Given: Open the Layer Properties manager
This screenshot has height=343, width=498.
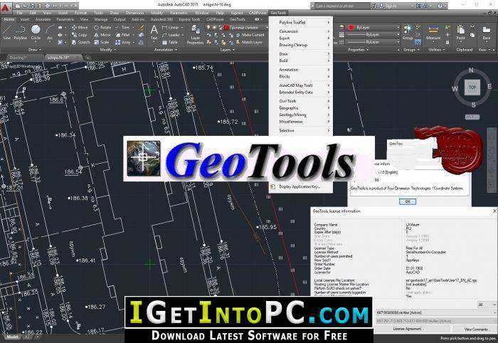Looking at the screenshot, I should click(195, 34).
